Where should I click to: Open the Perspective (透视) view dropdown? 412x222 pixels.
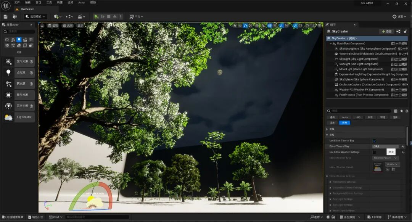(53, 26)
